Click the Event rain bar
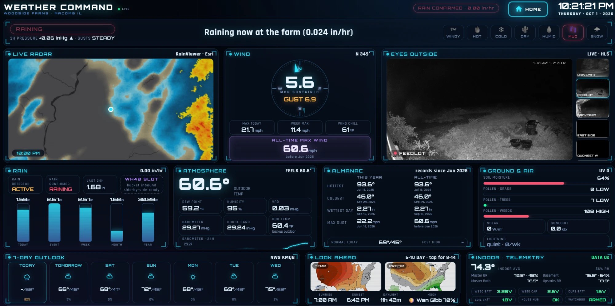This screenshot has width=615, height=306. point(54,223)
